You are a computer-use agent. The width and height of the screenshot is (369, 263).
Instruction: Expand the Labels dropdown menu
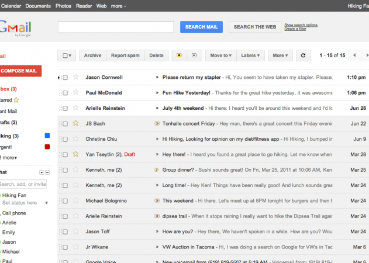(x=252, y=56)
